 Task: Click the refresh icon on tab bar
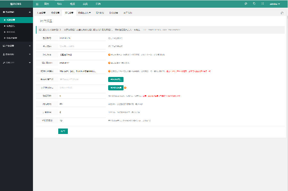pos(282,13)
